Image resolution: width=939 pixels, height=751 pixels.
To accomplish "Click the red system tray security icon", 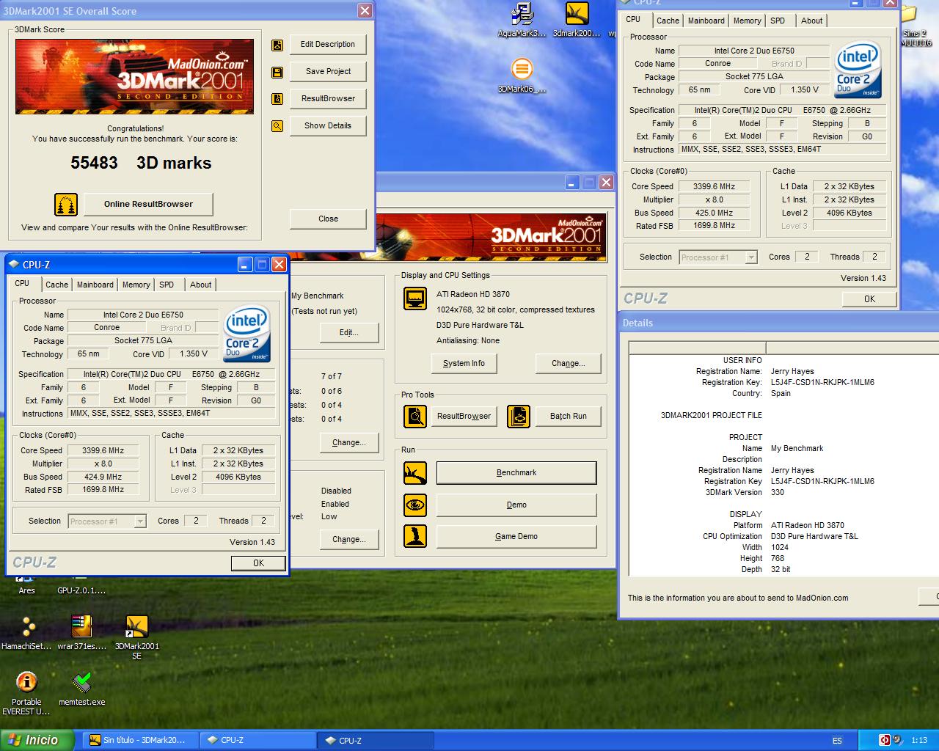I will 885,740.
